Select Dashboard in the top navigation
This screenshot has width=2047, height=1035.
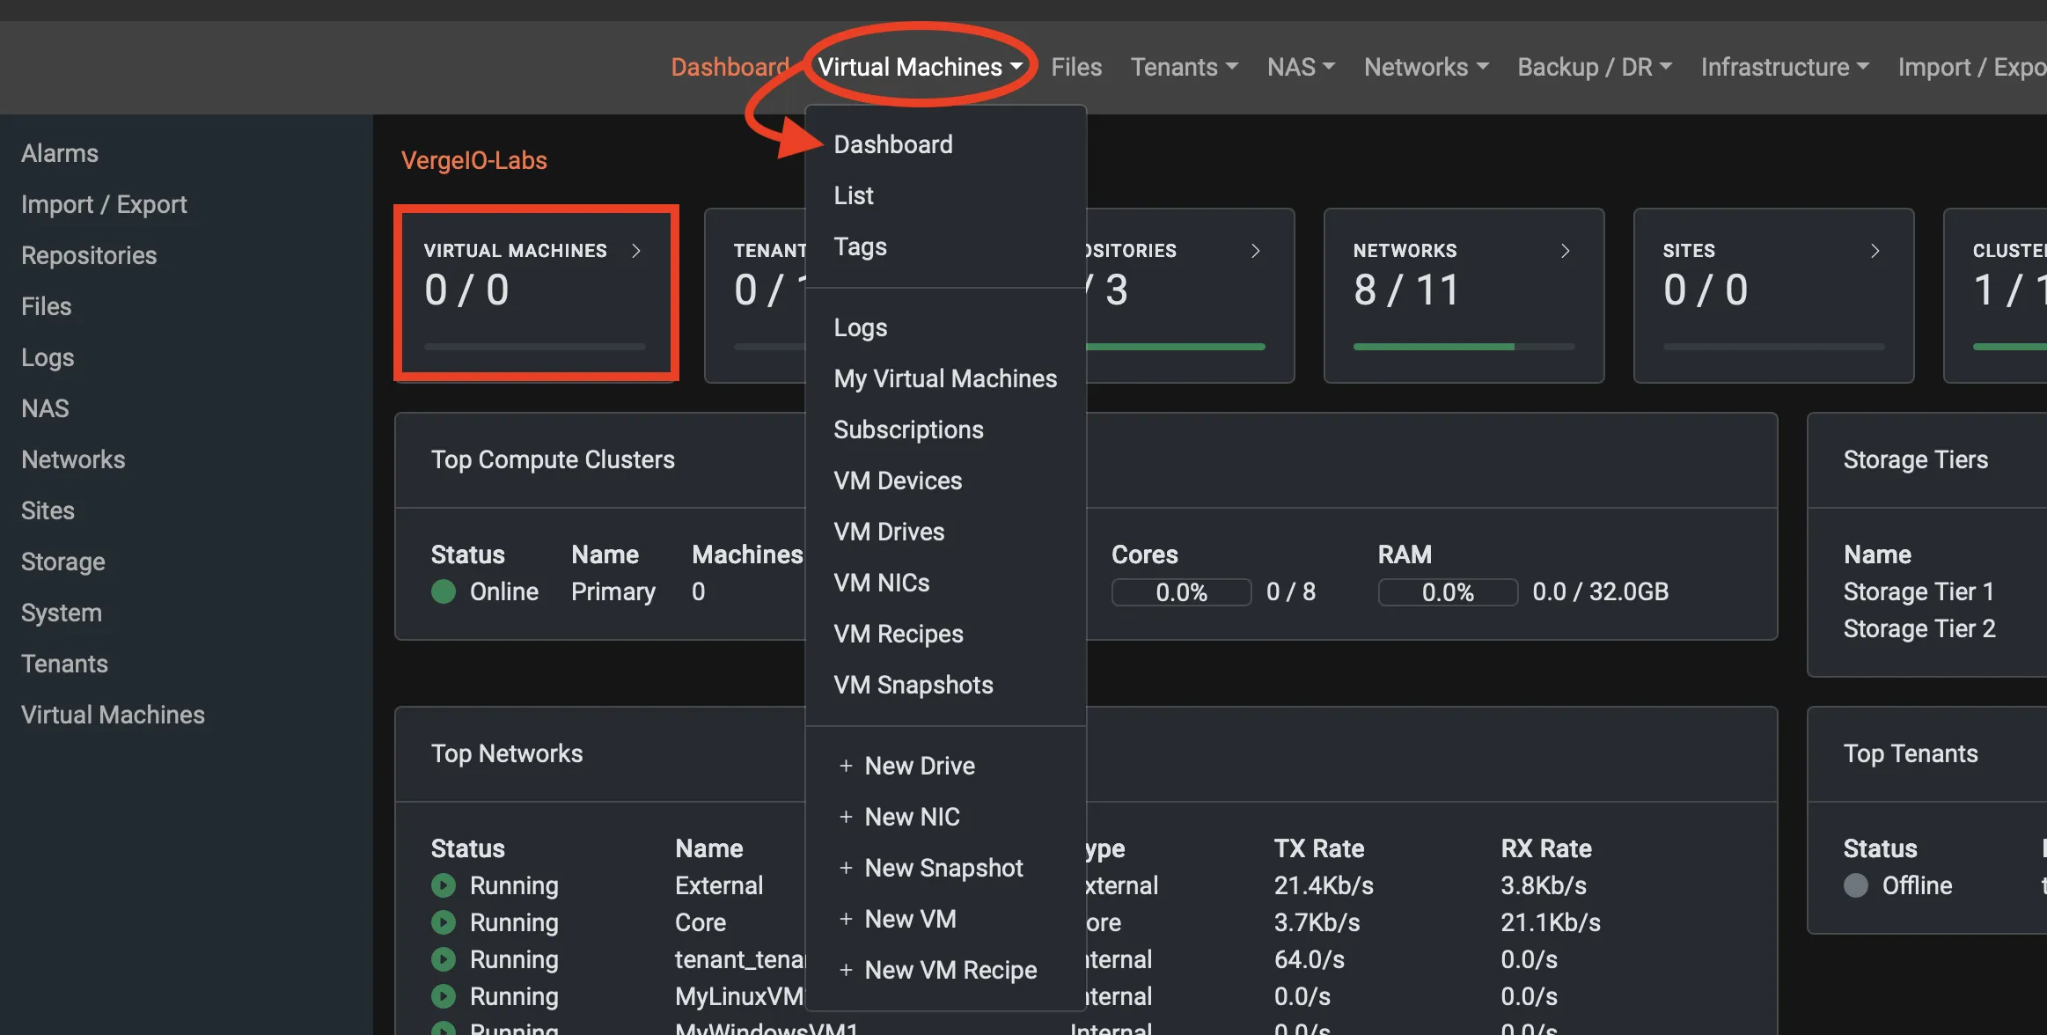[730, 66]
